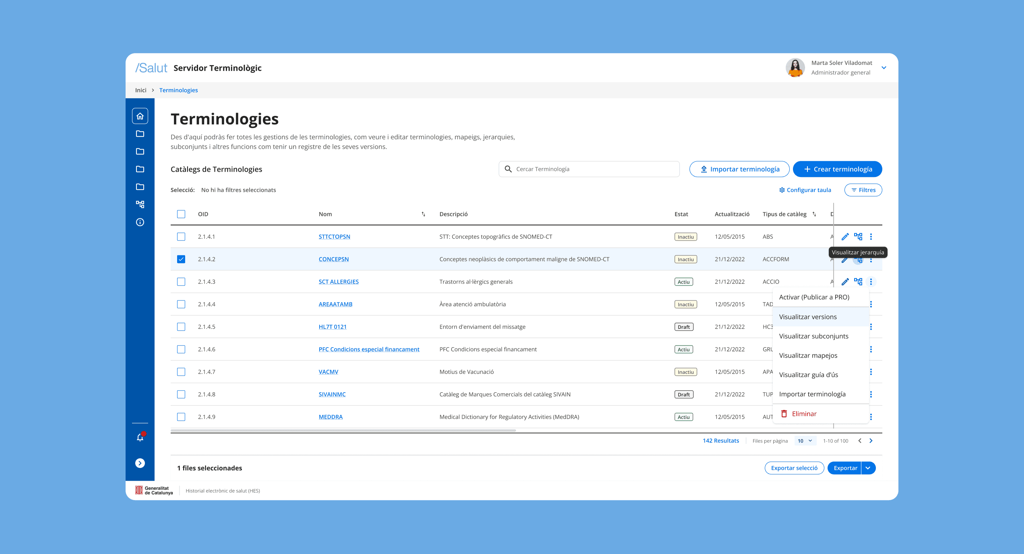
Task: Open the Exportar split-button arrow
Action: pyautogui.click(x=868, y=468)
